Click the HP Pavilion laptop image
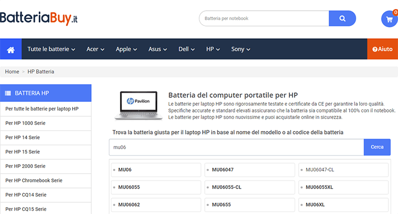 coord(135,104)
